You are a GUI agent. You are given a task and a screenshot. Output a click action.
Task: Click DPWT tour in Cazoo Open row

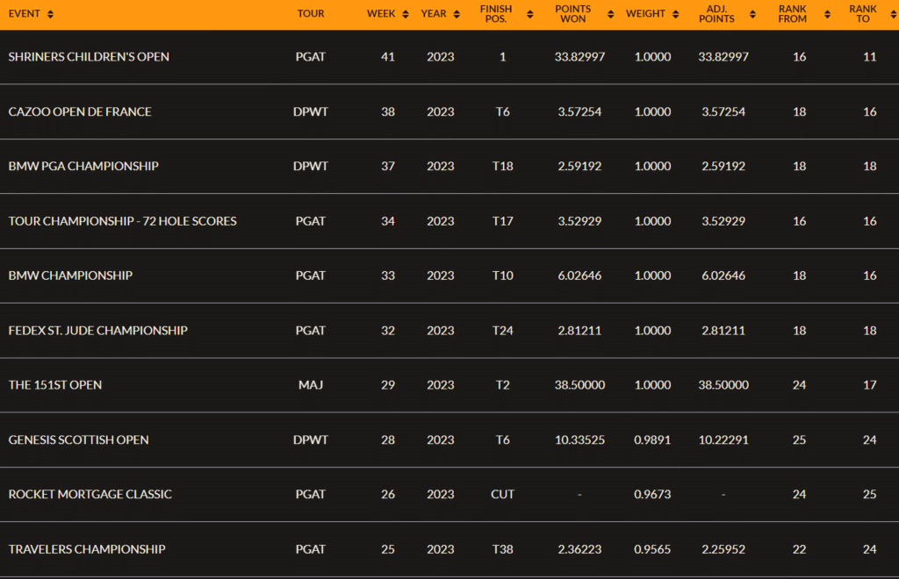tap(311, 111)
